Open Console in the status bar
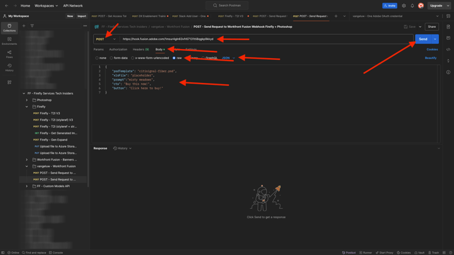Viewport: 454px width, 255px height. (56, 253)
